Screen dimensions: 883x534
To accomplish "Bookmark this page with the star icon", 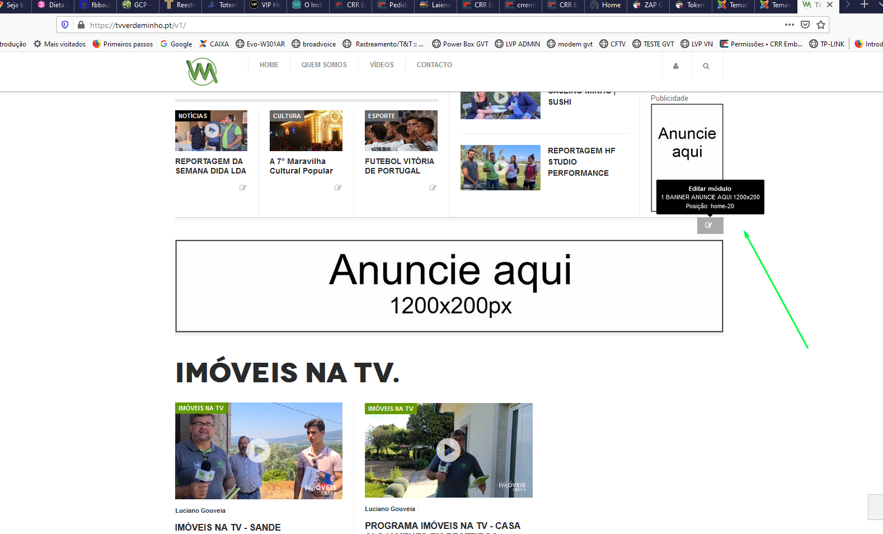I will click(821, 25).
